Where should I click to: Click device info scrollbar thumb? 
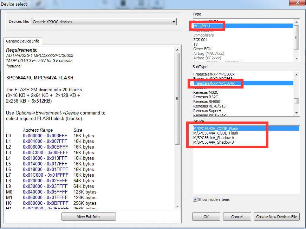point(177,99)
